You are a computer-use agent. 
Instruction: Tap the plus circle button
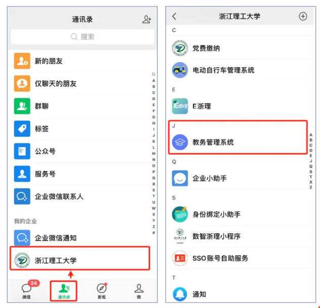(x=303, y=16)
